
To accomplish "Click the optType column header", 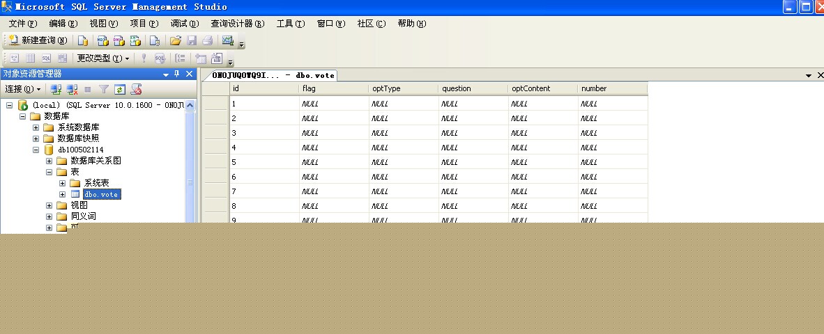I will 403,88.
